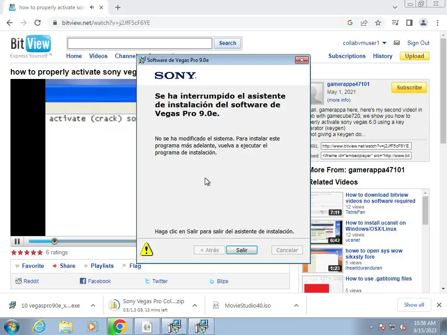The width and height of the screenshot is (447, 335).
Task: Click the muted volume tray icon
Action: [403, 327]
